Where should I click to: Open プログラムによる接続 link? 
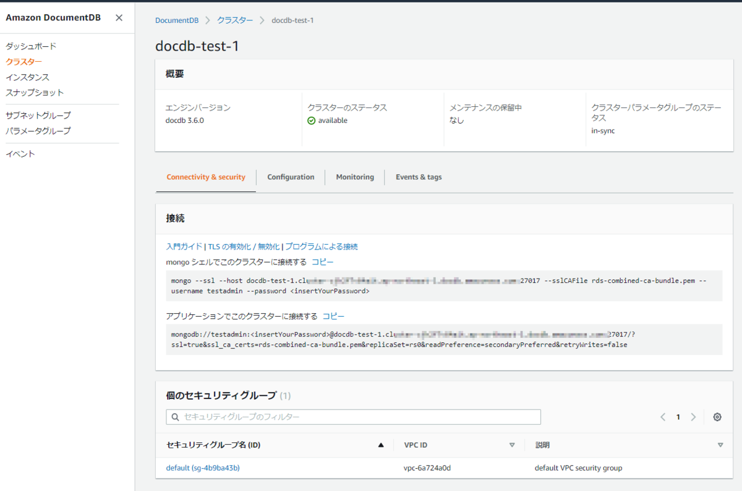click(x=322, y=246)
